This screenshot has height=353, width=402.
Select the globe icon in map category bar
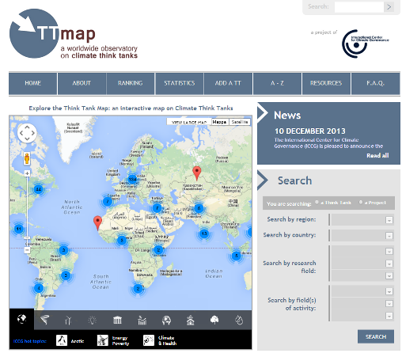21,319
